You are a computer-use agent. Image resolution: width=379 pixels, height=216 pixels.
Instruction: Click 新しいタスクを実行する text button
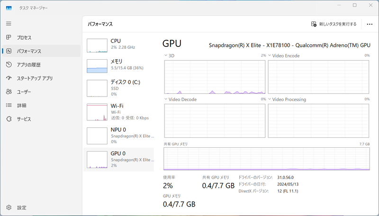click(x=338, y=24)
